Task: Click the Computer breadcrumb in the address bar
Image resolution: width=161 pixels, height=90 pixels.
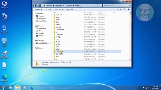Action: point(49,5)
